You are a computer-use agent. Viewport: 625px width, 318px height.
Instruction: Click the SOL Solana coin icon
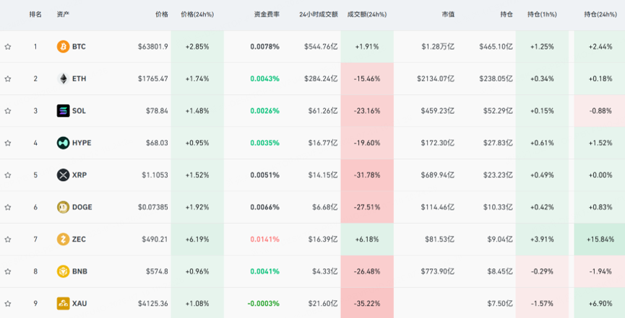coord(63,110)
